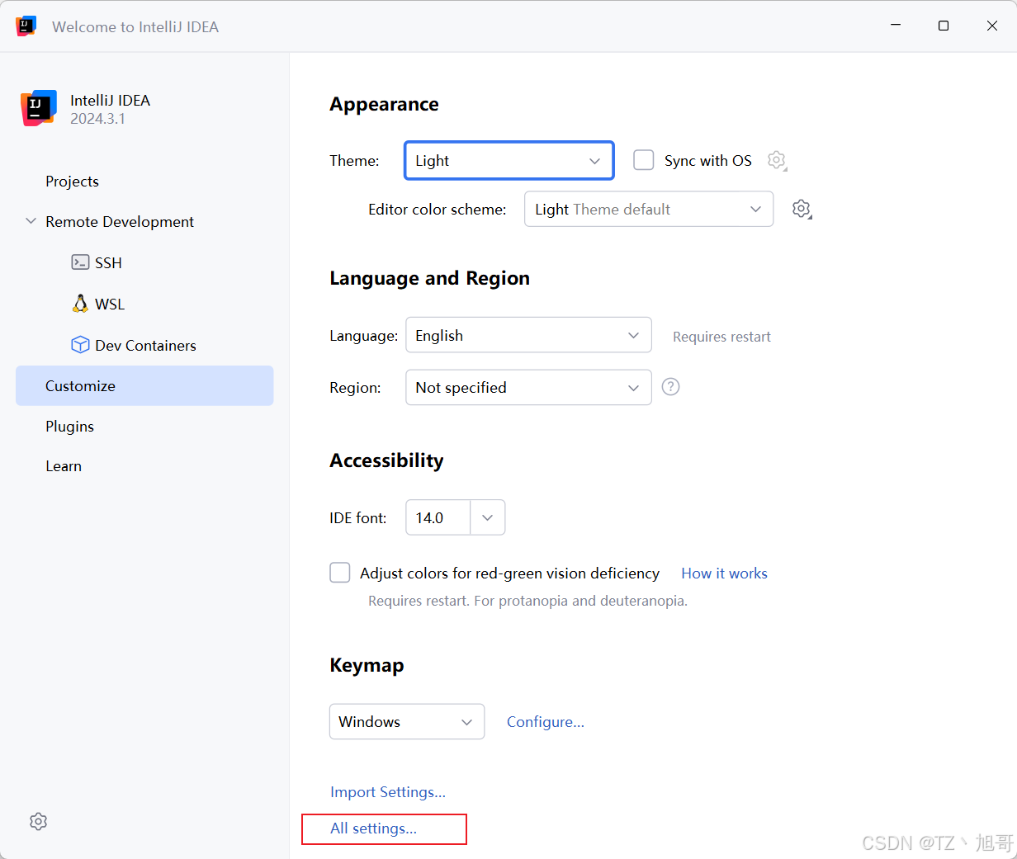Select Customize in the sidebar
The width and height of the screenshot is (1017, 859).
point(144,385)
